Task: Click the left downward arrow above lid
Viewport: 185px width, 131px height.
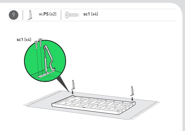Action: coord(73,92)
